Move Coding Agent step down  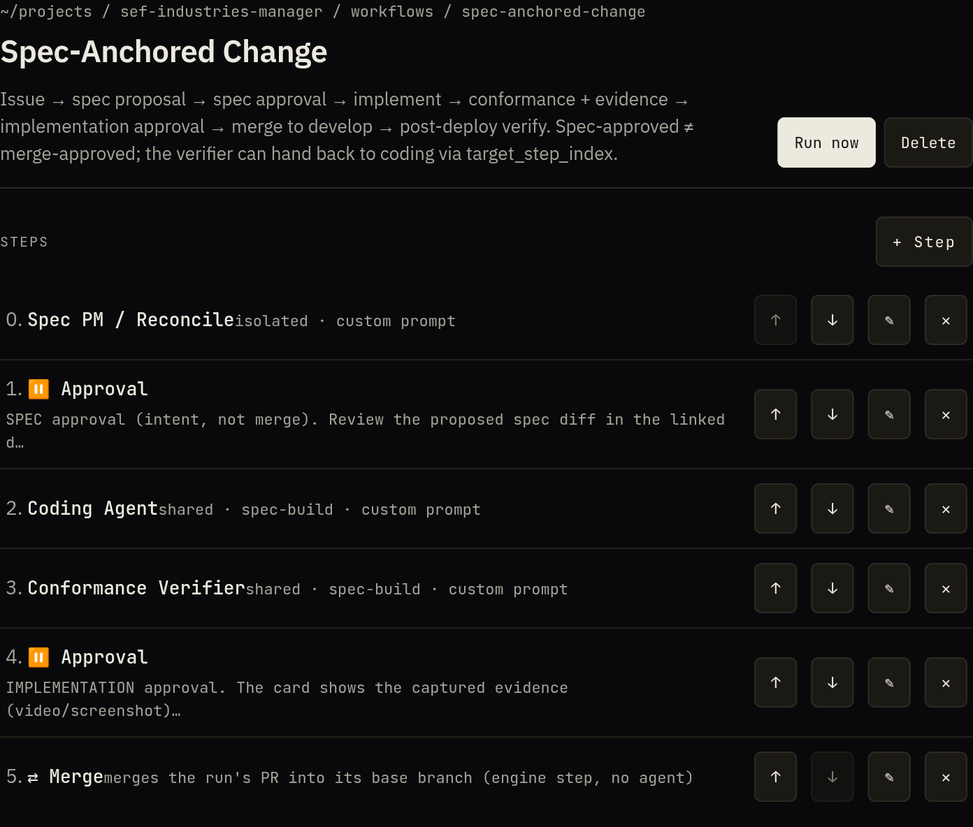pos(832,508)
